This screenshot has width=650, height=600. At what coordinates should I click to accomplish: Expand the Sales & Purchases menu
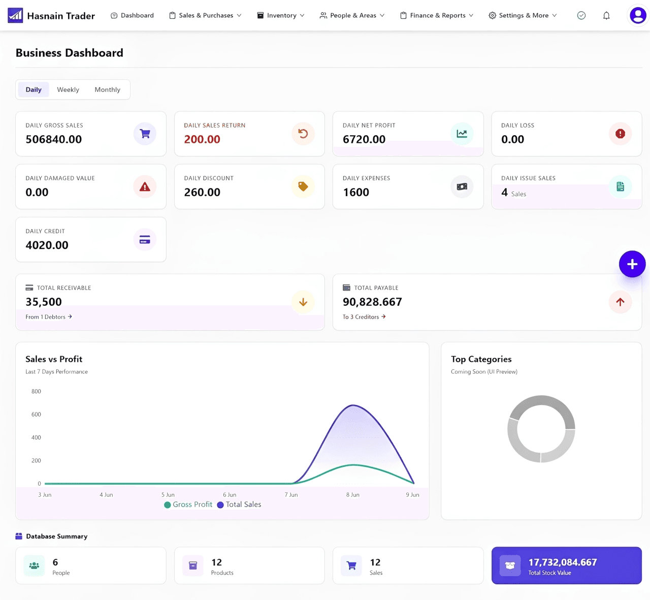pos(205,15)
